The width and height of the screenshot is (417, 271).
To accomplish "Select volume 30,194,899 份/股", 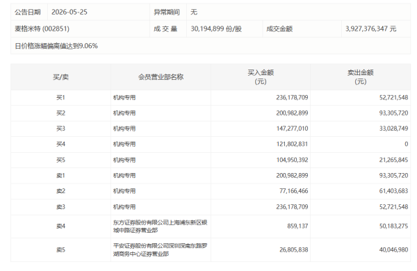I will pyautogui.click(x=216, y=28).
